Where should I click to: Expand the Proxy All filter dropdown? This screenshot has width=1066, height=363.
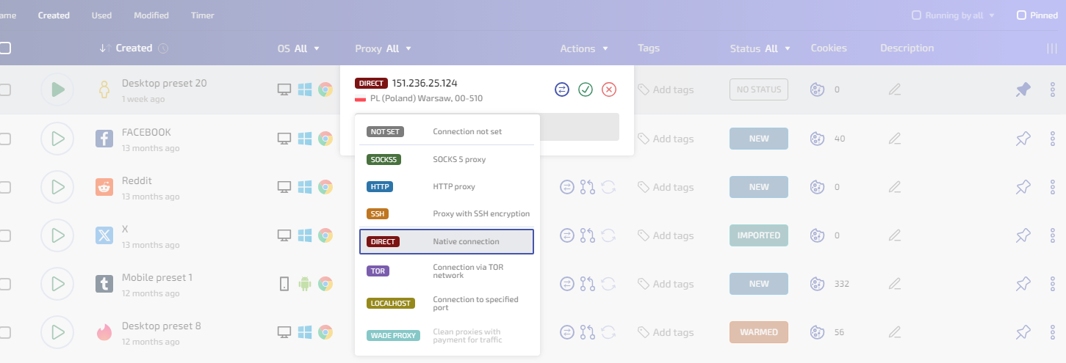(383, 49)
